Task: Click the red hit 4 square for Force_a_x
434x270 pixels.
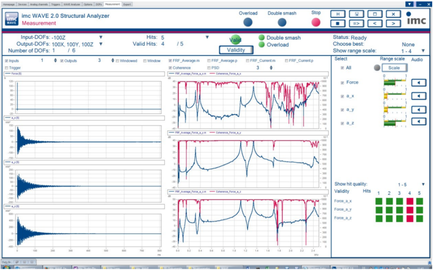Action: point(409,201)
